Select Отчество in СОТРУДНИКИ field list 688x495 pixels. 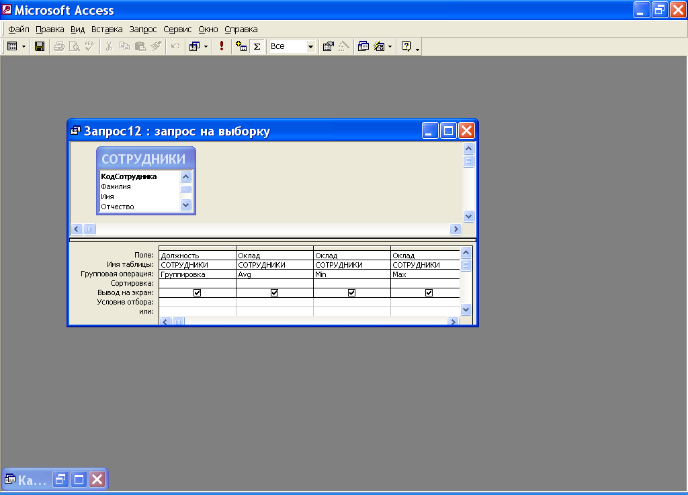tap(118, 207)
